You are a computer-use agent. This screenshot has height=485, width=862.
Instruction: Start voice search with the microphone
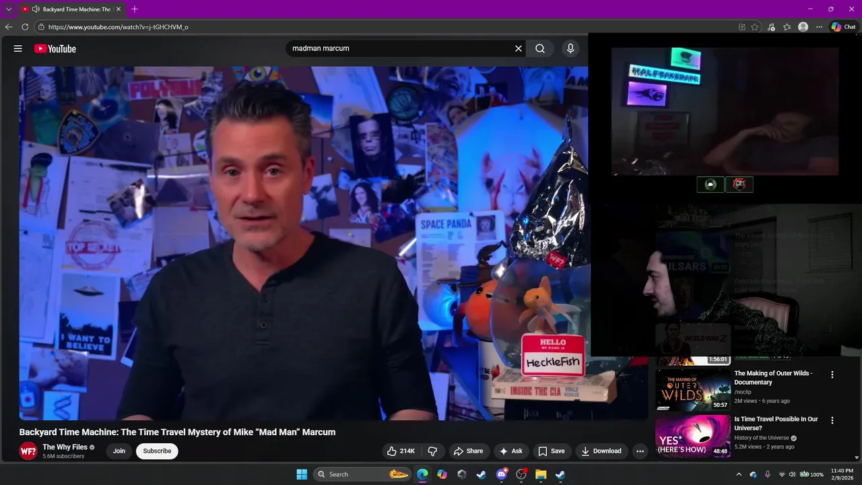tap(570, 48)
